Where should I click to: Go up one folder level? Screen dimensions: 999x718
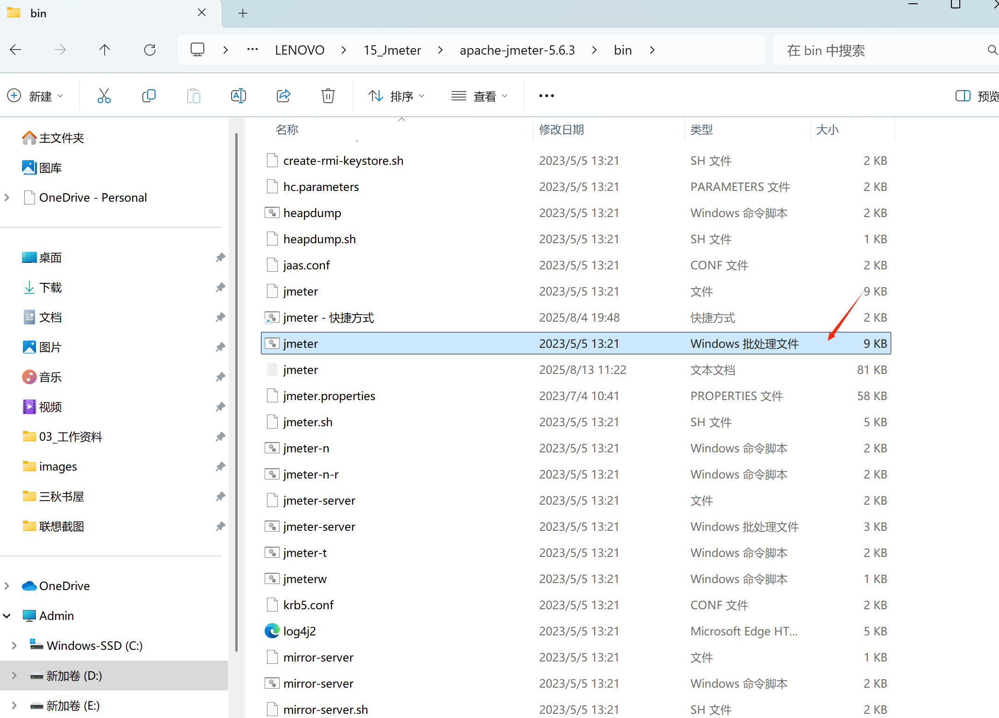tap(105, 50)
